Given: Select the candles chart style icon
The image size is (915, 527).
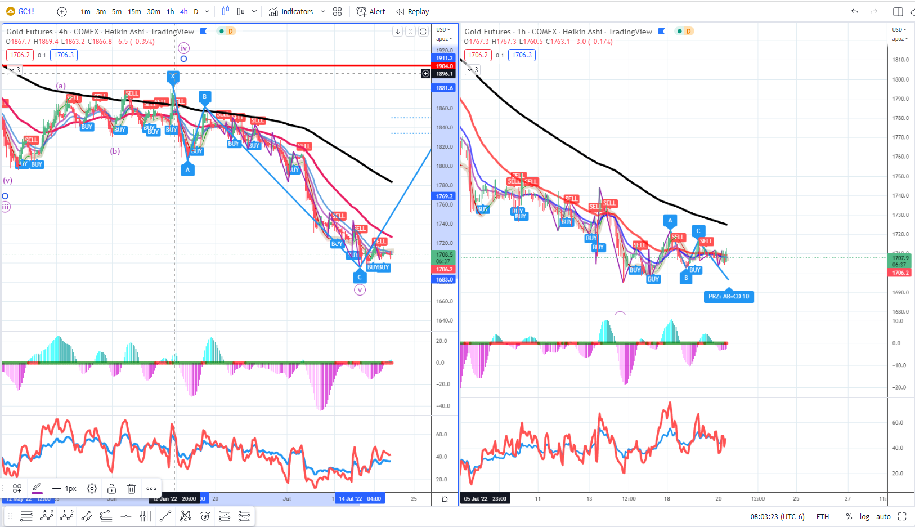Looking at the screenshot, I should click(241, 11).
